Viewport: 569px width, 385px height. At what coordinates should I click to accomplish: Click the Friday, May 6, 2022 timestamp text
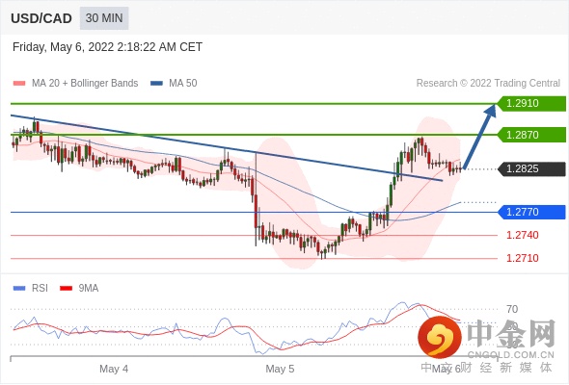click(x=107, y=47)
